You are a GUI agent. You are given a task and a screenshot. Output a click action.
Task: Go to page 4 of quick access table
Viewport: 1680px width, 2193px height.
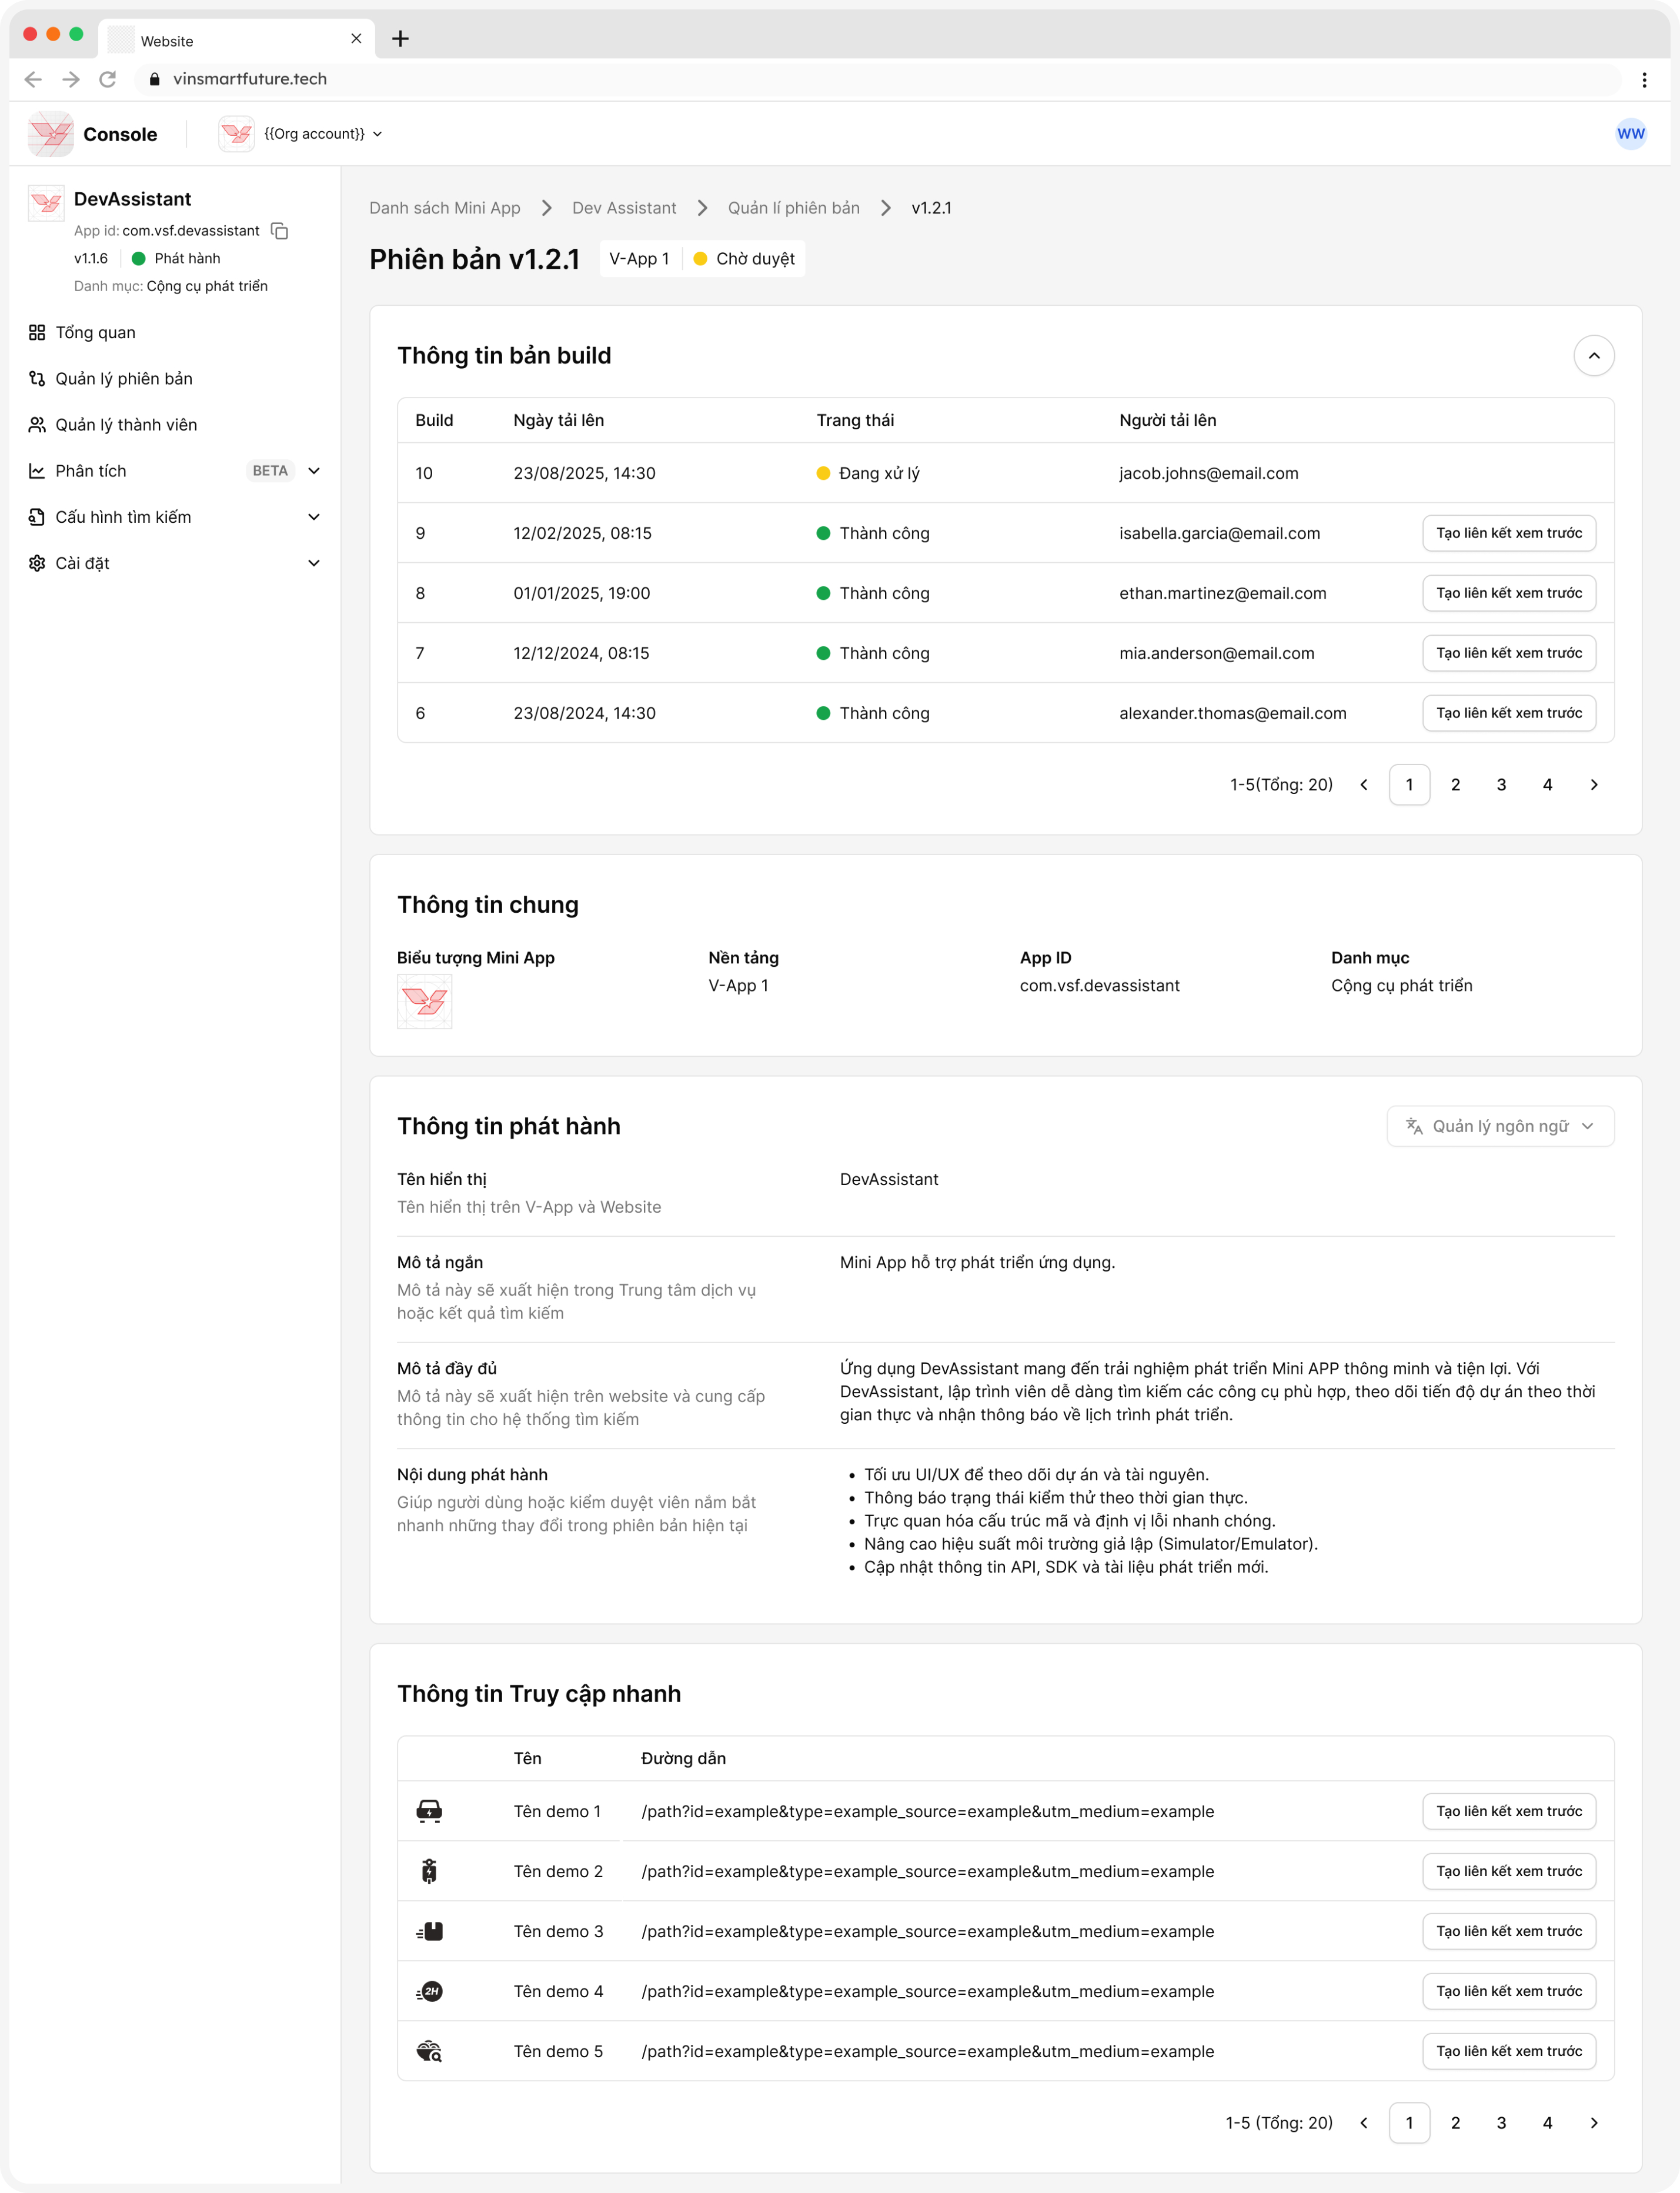pyautogui.click(x=1547, y=2123)
